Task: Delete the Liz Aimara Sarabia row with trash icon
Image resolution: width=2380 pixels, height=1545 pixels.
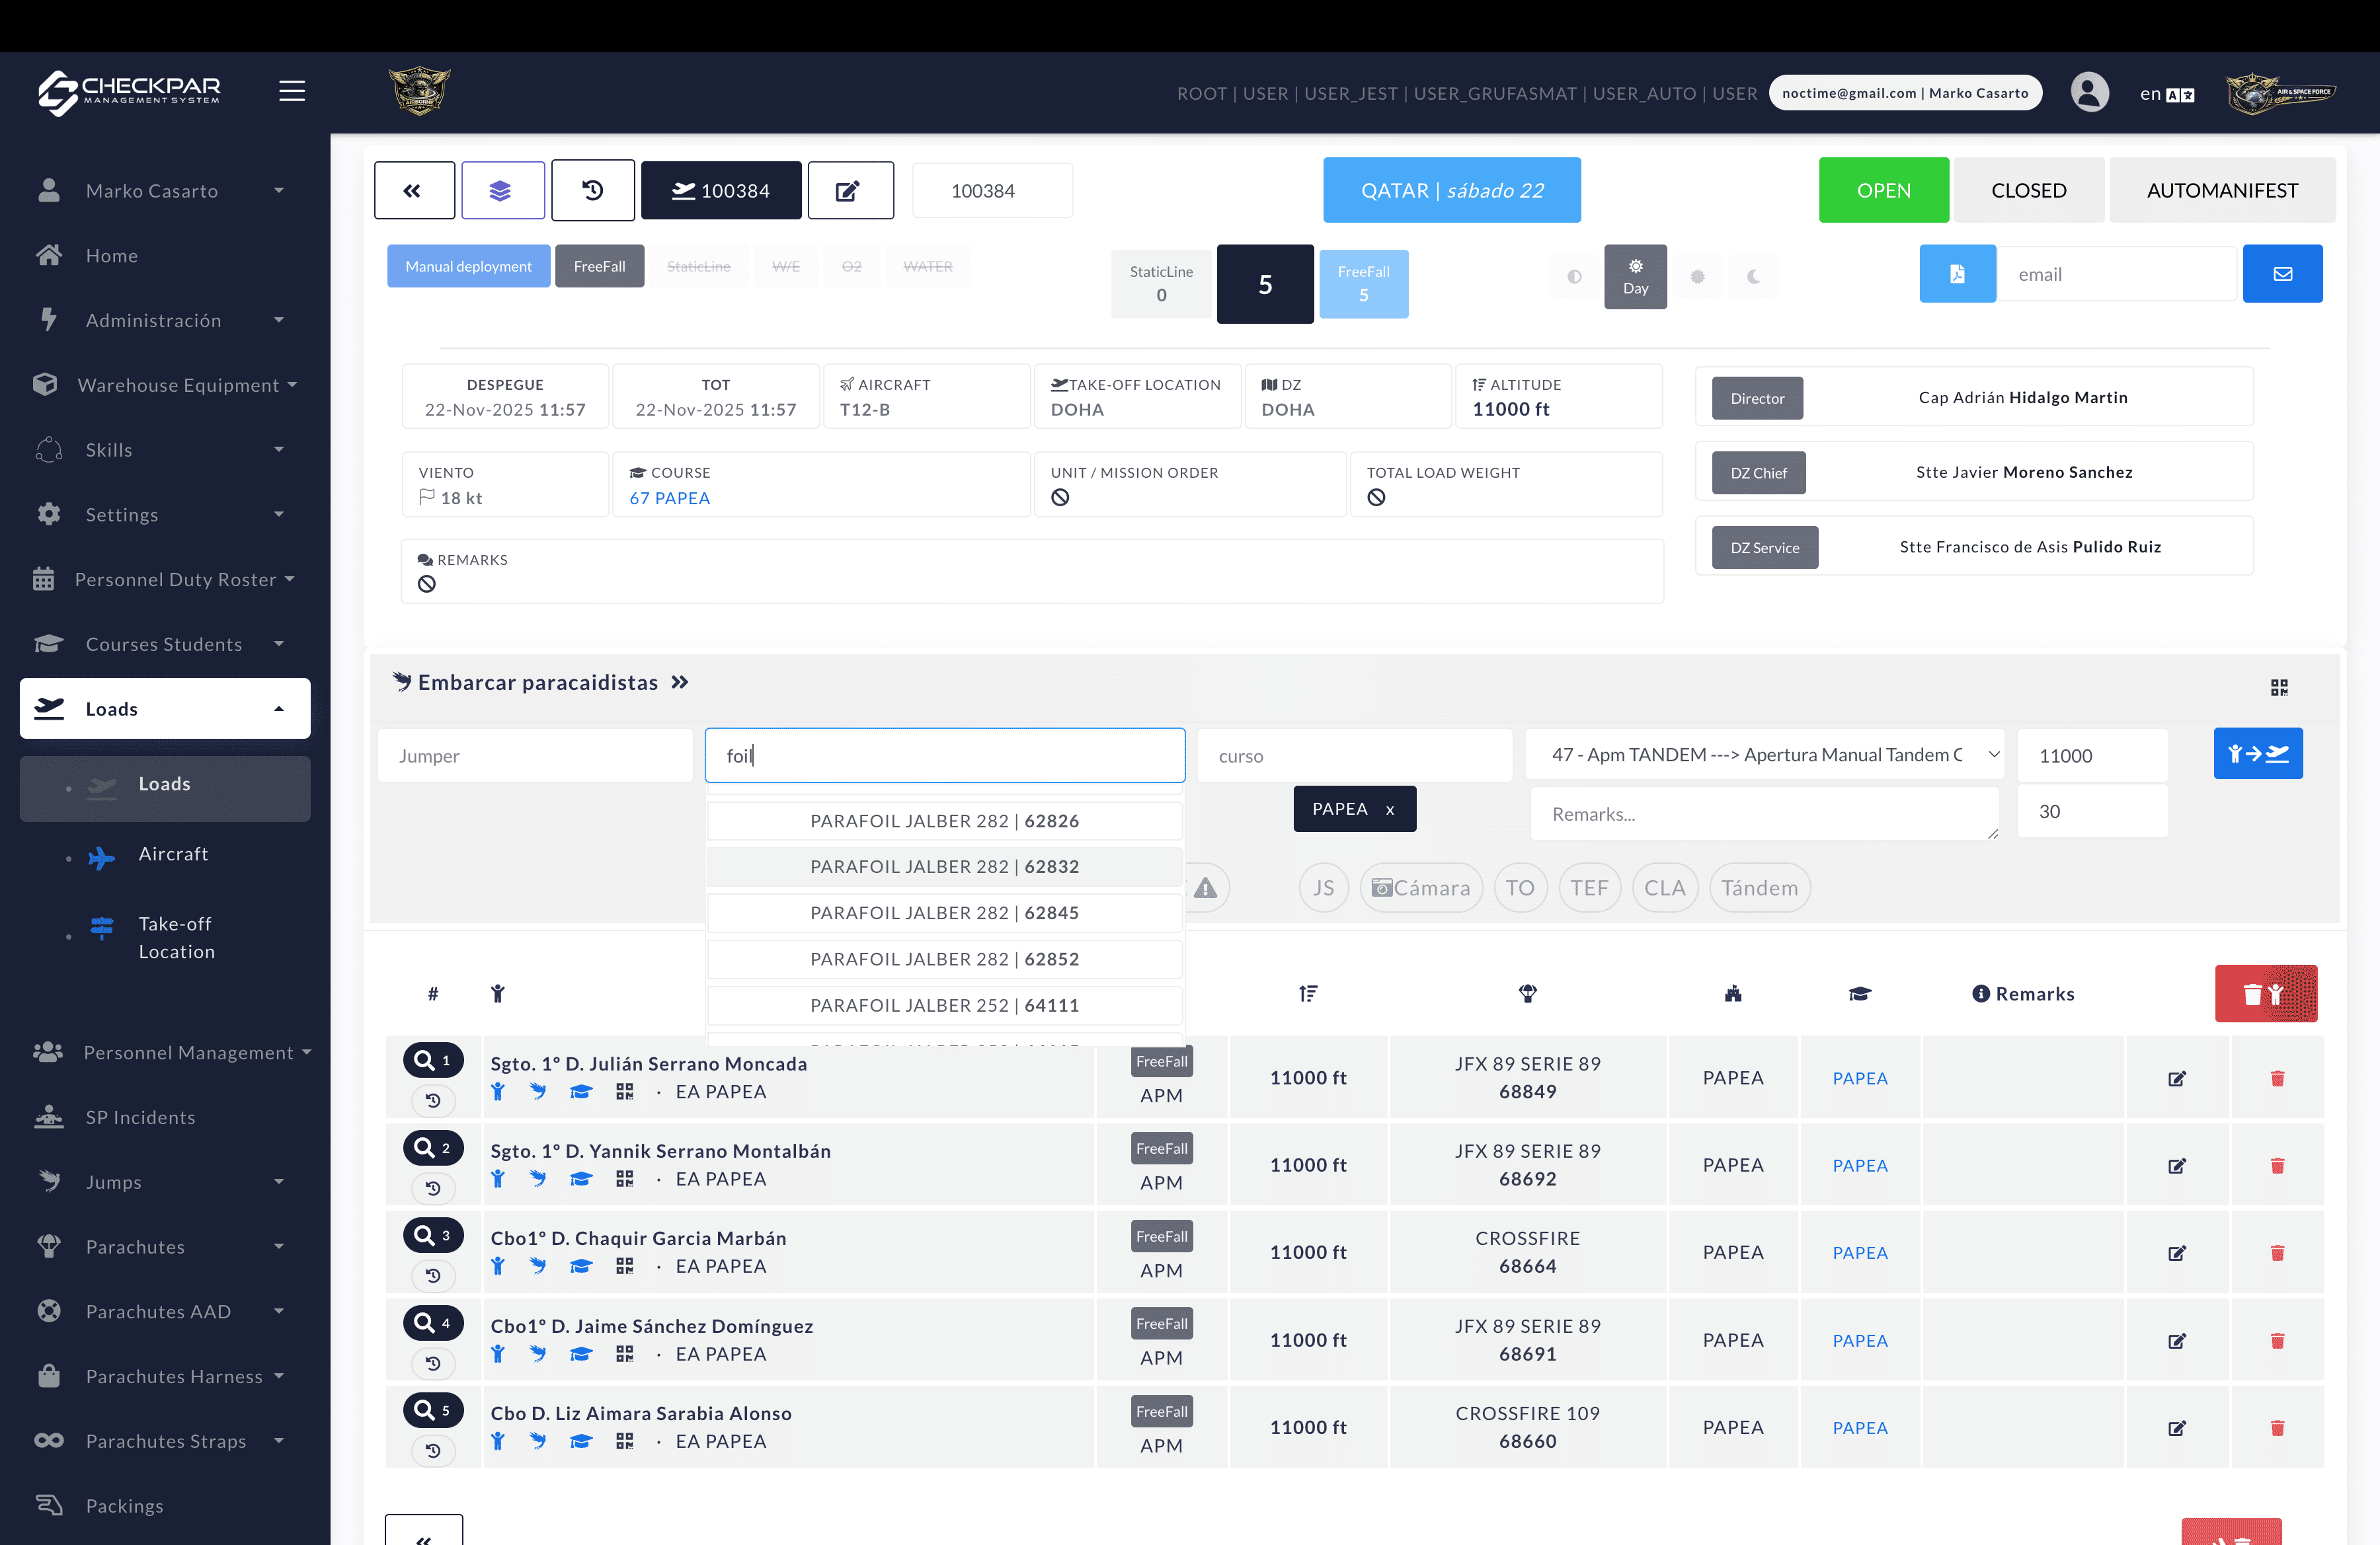Action: [2278, 1428]
